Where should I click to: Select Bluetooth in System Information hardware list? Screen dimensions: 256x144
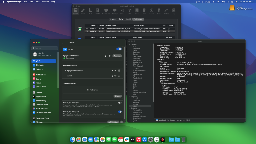coord(136,52)
